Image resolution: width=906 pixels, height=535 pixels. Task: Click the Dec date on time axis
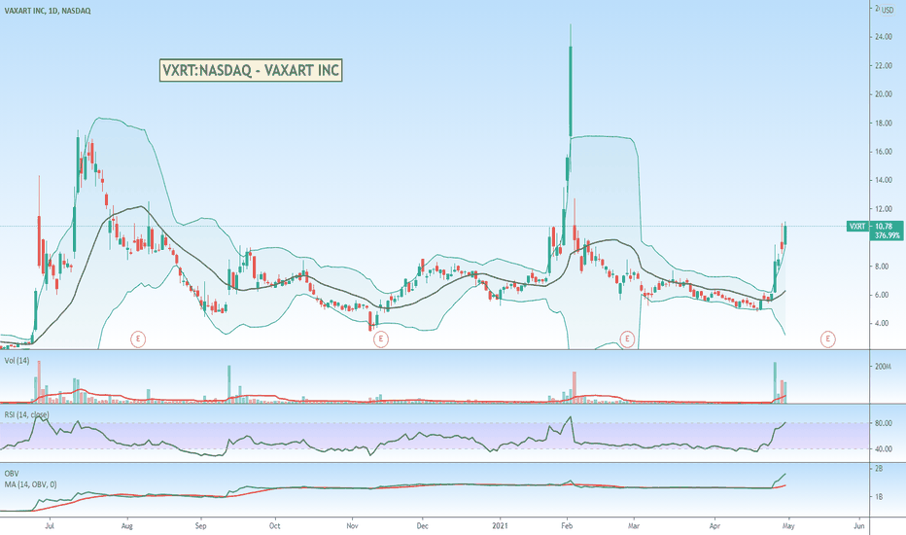click(422, 525)
